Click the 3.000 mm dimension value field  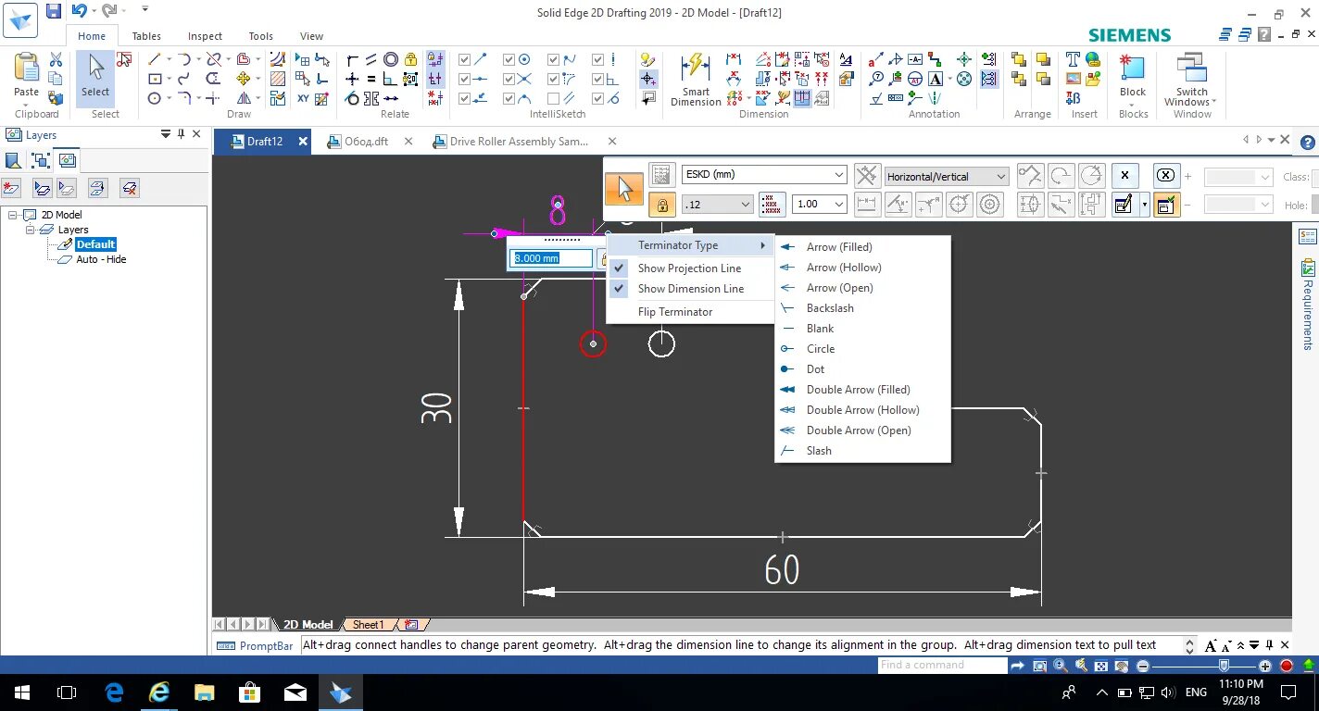tap(552, 258)
